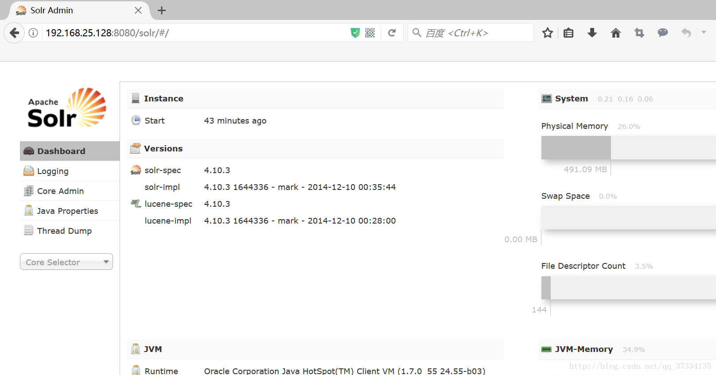This screenshot has height=375, width=716.
Task: Close the Solr Admin tab
Action: pos(138,10)
